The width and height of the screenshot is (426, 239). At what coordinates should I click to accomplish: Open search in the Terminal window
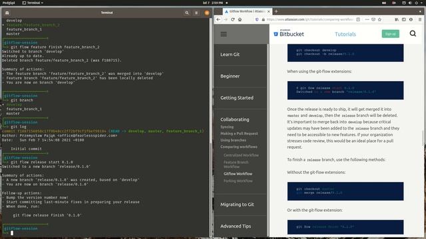pos(187,13)
